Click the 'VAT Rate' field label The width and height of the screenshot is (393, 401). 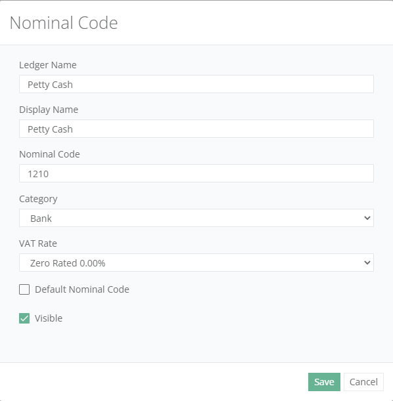[x=38, y=243]
